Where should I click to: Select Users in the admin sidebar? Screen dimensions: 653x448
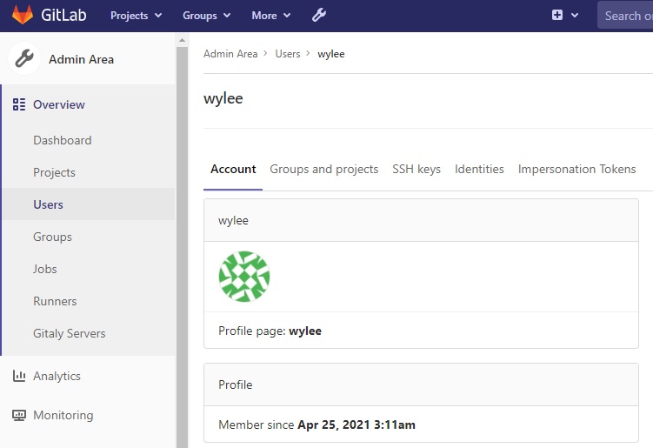(x=49, y=204)
